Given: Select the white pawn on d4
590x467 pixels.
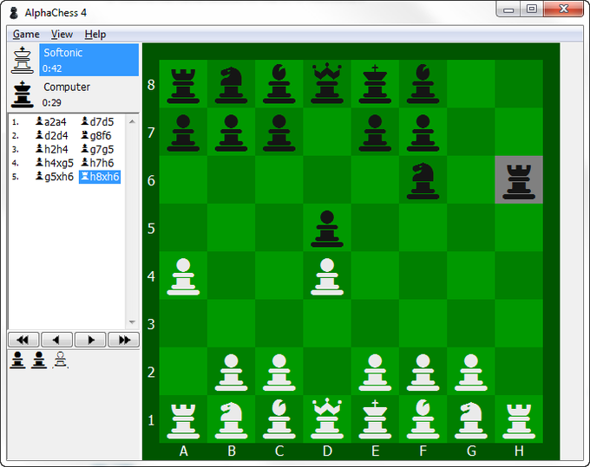Looking at the screenshot, I should tap(327, 276).
